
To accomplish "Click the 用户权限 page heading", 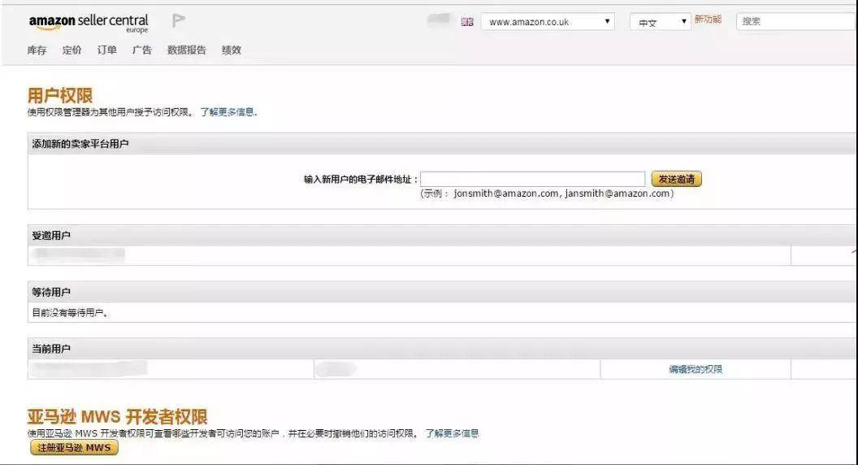I will [x=60, y=95].
